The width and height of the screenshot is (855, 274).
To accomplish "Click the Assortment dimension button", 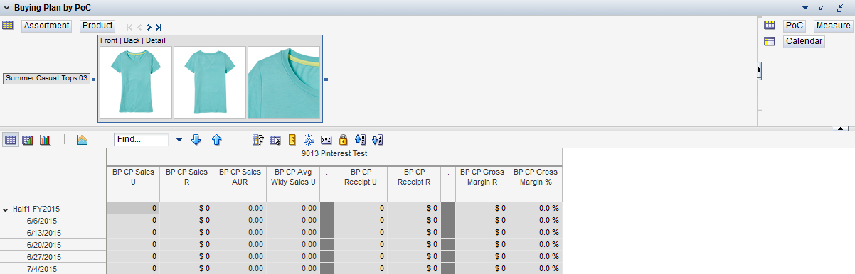I will pos(47,26).
